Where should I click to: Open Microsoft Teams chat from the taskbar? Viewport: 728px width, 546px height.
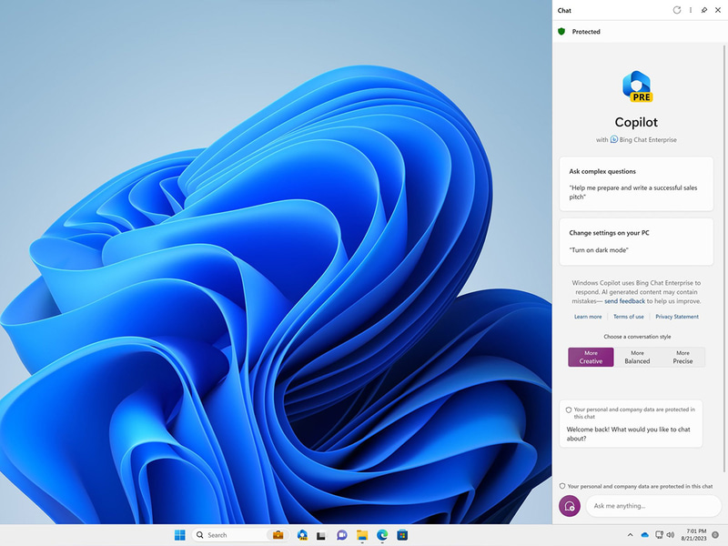[x=342, y=534]
